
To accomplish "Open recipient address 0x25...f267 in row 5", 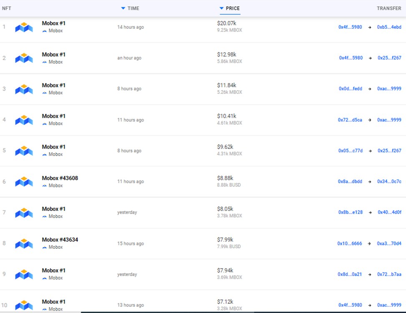I will (x=389, y=151).
